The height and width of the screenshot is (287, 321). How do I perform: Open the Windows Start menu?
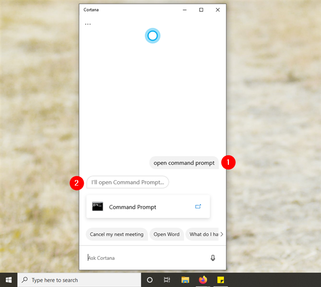pyautogui.click(x=8, y=280)
